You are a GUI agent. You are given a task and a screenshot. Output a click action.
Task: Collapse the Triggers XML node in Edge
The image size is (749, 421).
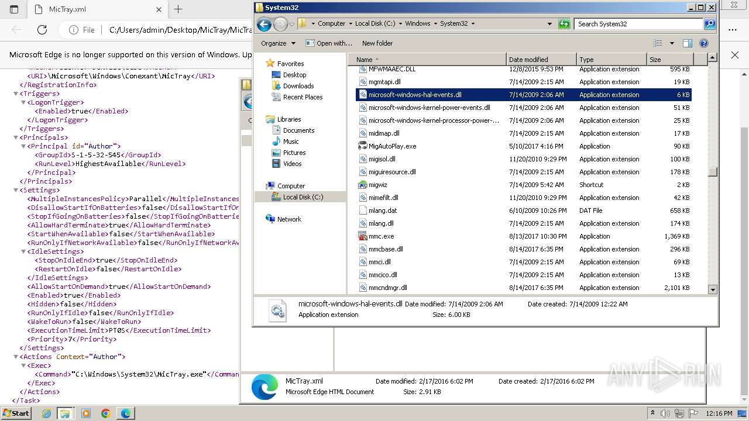(x=16, y=94)
